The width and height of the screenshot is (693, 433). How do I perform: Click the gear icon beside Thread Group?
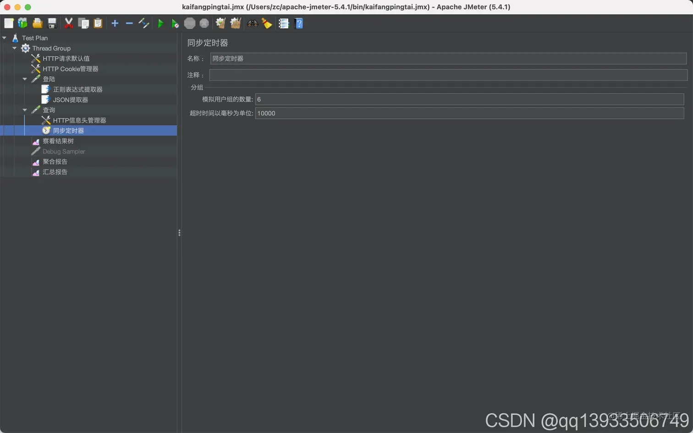click(26, 48)
